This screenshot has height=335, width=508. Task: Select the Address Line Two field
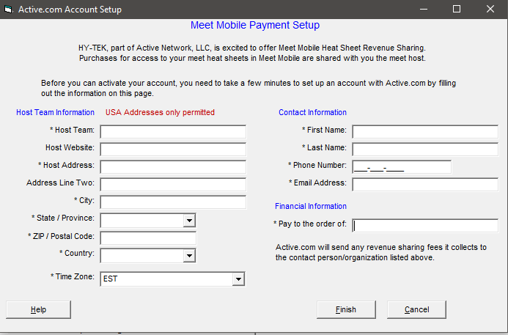tap(173, 184)
